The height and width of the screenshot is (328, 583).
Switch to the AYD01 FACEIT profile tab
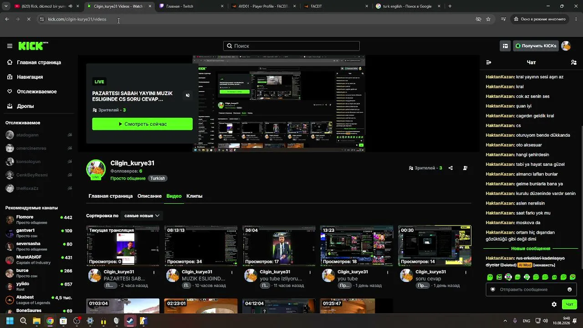pos(263,6)
